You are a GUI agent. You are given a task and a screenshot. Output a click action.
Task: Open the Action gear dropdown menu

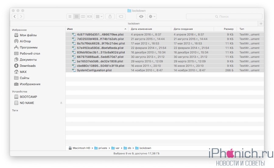pos(152,16)
